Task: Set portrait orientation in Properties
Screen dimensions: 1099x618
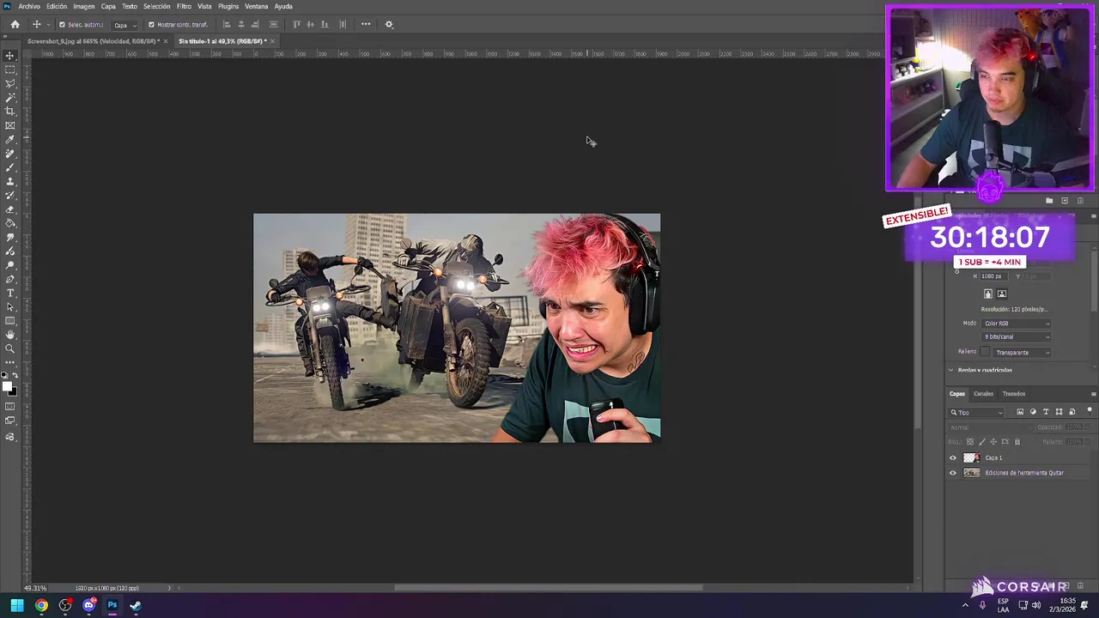Action: pyautogui.click(x=987, y=294)
